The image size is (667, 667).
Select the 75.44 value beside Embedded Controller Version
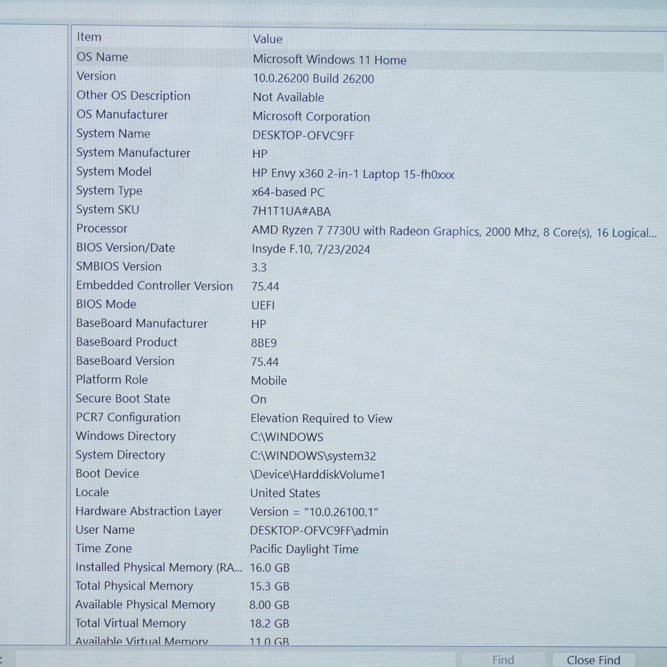[265, 287]
